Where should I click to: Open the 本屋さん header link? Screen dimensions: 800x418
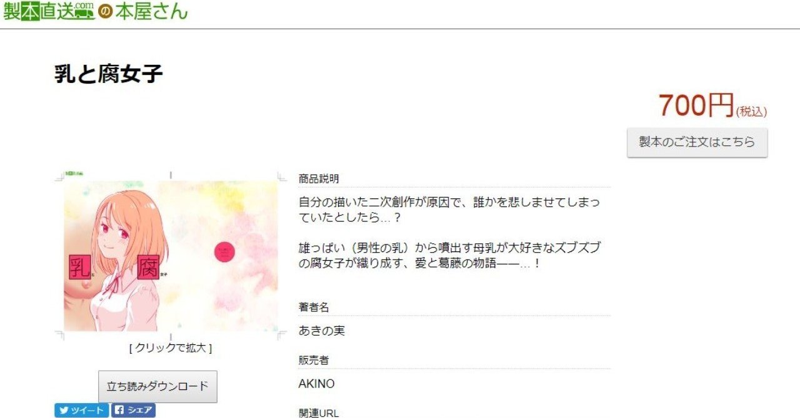coord(151,11)
